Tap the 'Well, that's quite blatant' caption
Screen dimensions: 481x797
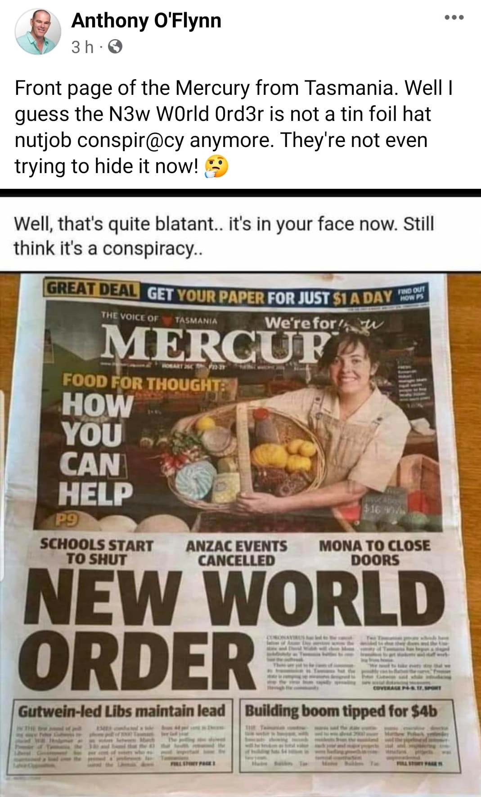pyautogui.click(x=224, y=235)
